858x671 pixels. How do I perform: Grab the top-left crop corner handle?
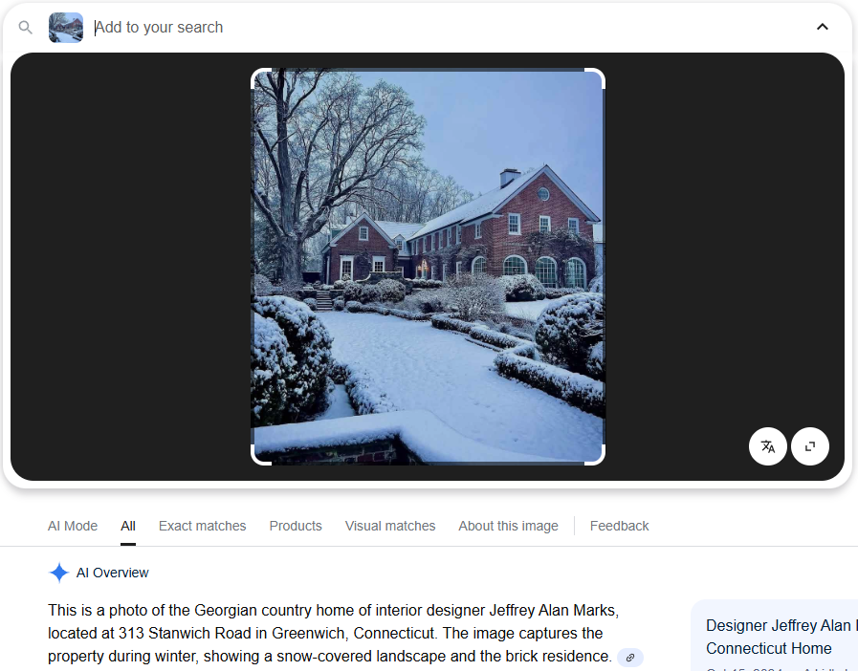[x=258, y=76]
